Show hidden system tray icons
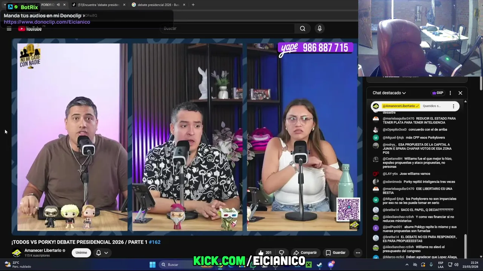Screen dimensions: 483x271 point(407,265)
